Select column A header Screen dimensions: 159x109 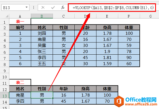20,16
